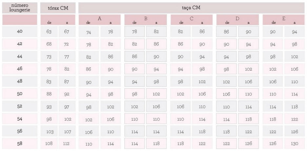Click the tórax cell showing 112
Image resolution: width=307 pixels, height=151 pixels.
[67, 144]
